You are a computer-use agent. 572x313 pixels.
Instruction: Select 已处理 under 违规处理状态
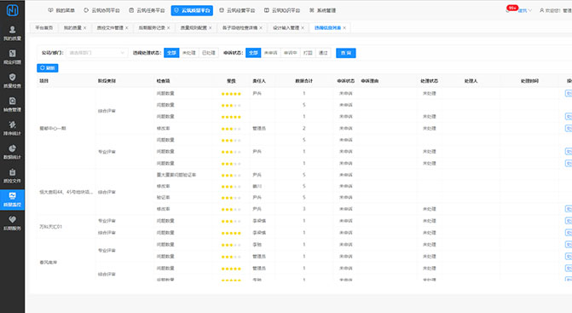point(209,53)
